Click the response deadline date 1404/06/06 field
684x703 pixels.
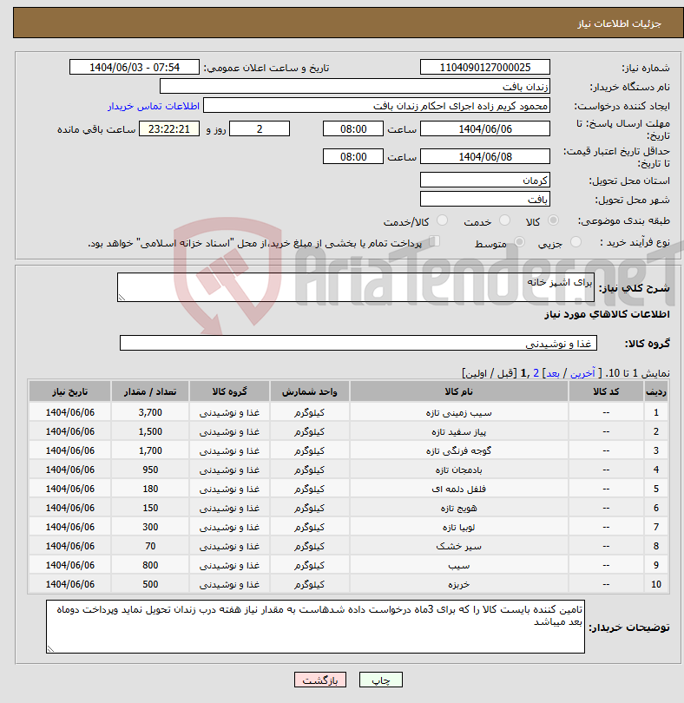[x=485, y=129]
